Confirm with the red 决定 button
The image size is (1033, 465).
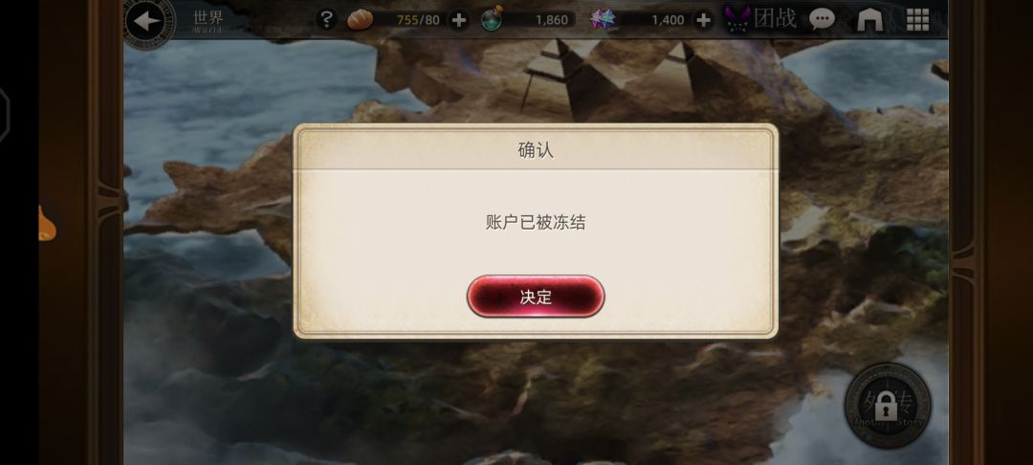point(536,297)
